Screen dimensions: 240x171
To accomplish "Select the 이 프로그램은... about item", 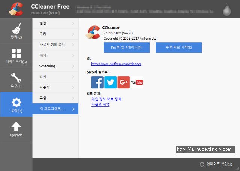I will pos(55,109).
